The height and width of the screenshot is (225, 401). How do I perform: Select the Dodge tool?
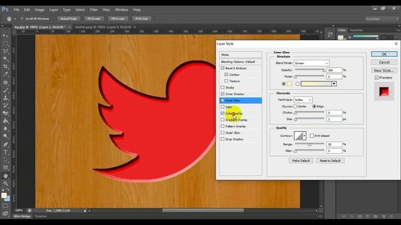click(x=6, y=136)
